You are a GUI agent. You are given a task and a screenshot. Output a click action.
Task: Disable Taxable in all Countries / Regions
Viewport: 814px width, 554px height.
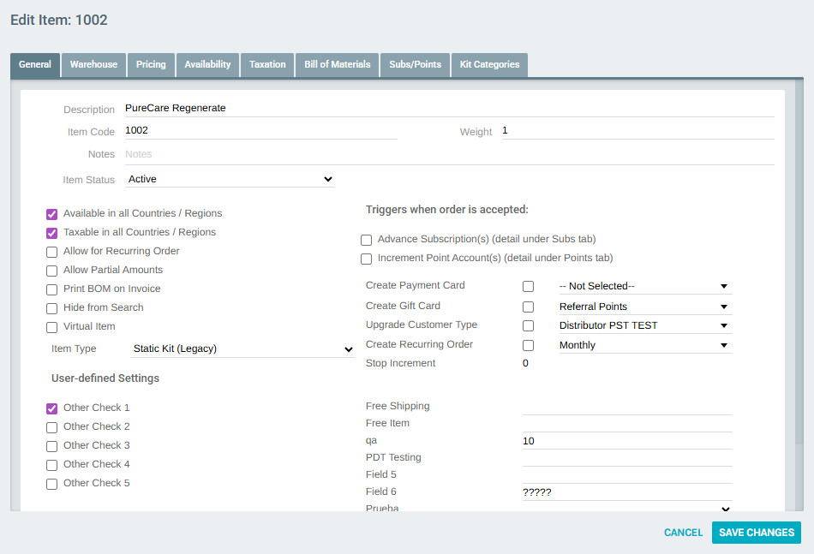click(x=51, y=232)
